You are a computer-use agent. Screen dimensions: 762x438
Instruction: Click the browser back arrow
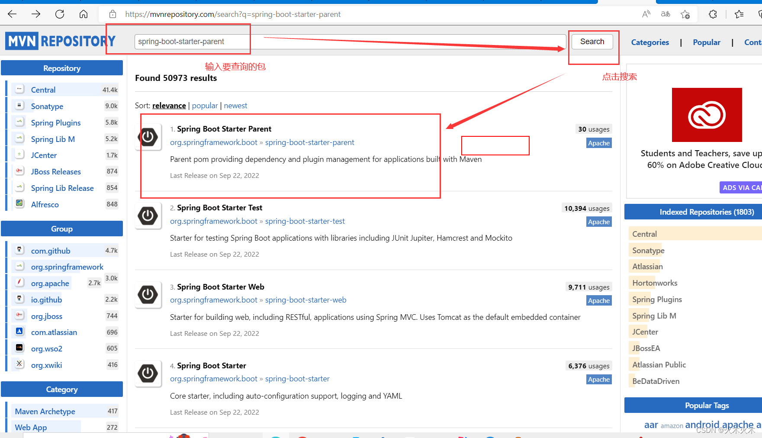tap(12, 14)
